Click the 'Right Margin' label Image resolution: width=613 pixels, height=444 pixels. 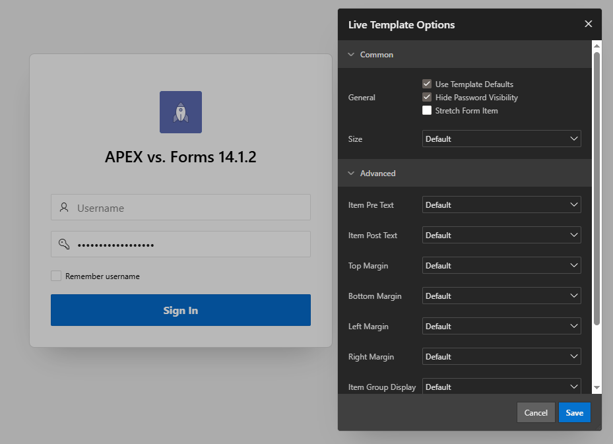(371, 356)
